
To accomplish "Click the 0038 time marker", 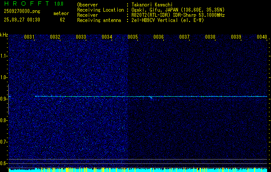I will pos(210,37).
